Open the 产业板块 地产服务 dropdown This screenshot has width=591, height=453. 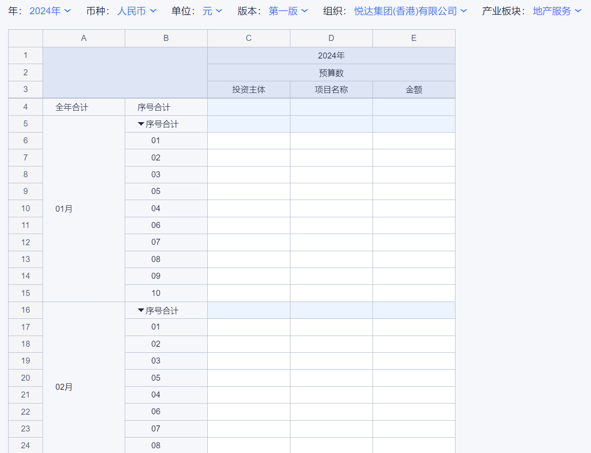pyautogui.click(x=557, y=11)
